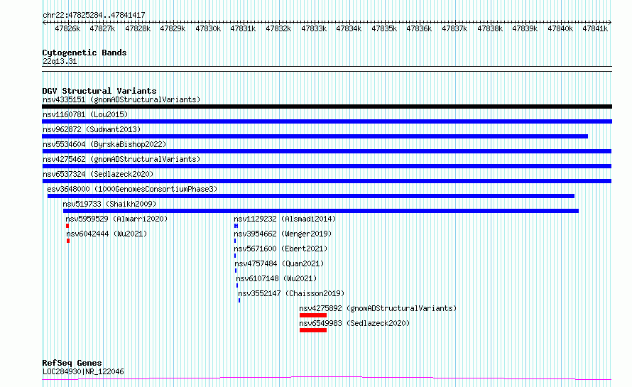Click the RefSeq Genes track heading

tap(72, 363)
